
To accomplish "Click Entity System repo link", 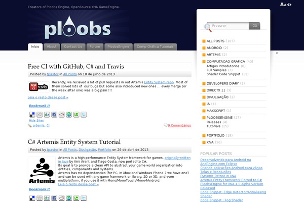I will (159, 82).
